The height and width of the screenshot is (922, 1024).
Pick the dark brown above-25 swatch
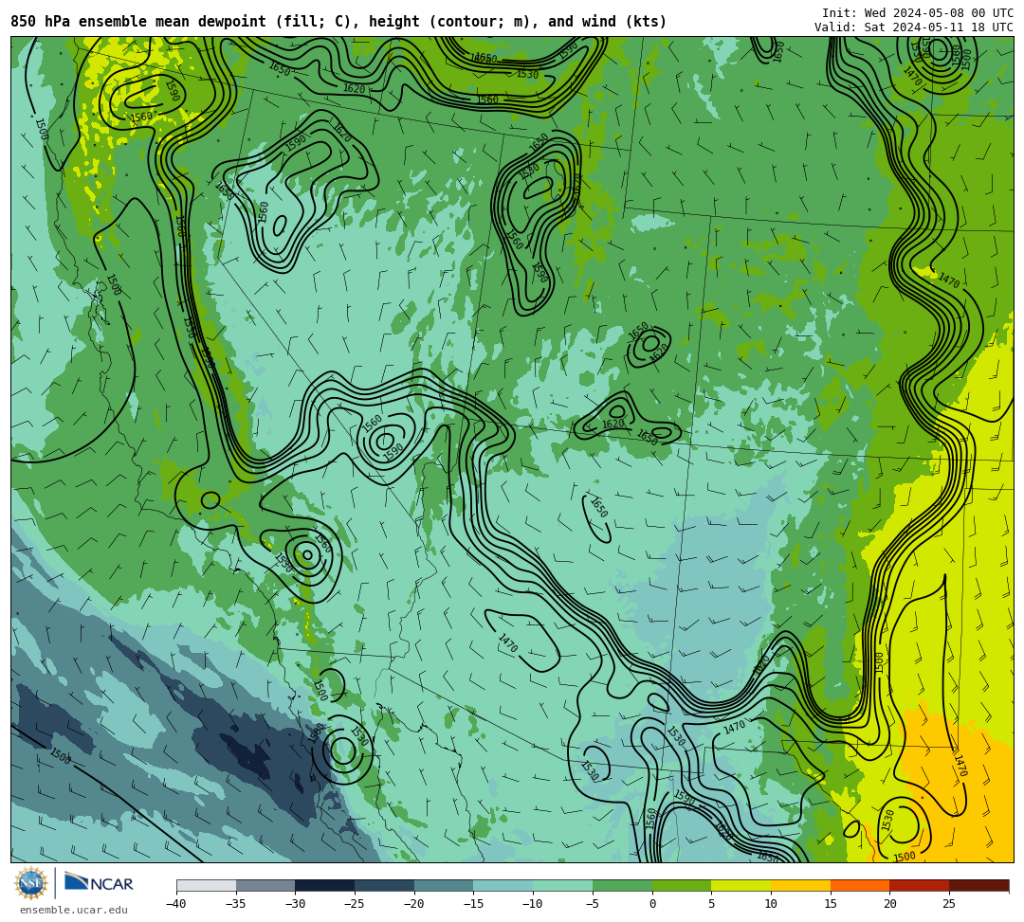(978, 885)
